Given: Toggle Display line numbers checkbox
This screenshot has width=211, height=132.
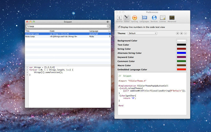Looking at the screenshot, I should [119, 27].
